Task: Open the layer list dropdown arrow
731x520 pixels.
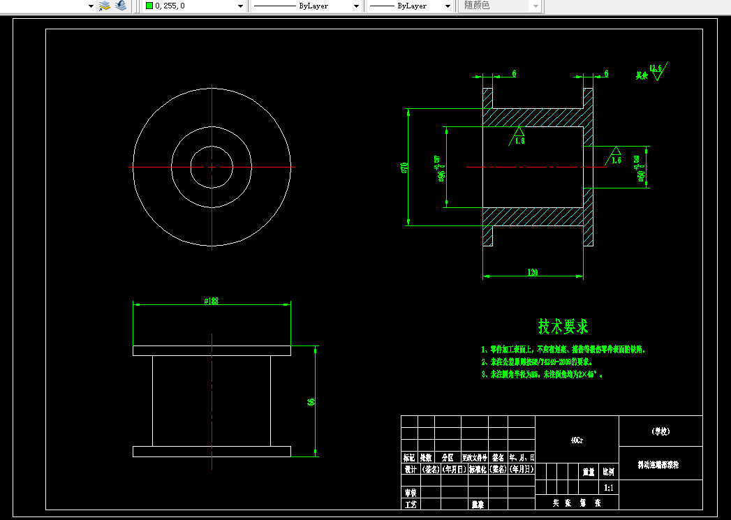Action: pos(91,6)
